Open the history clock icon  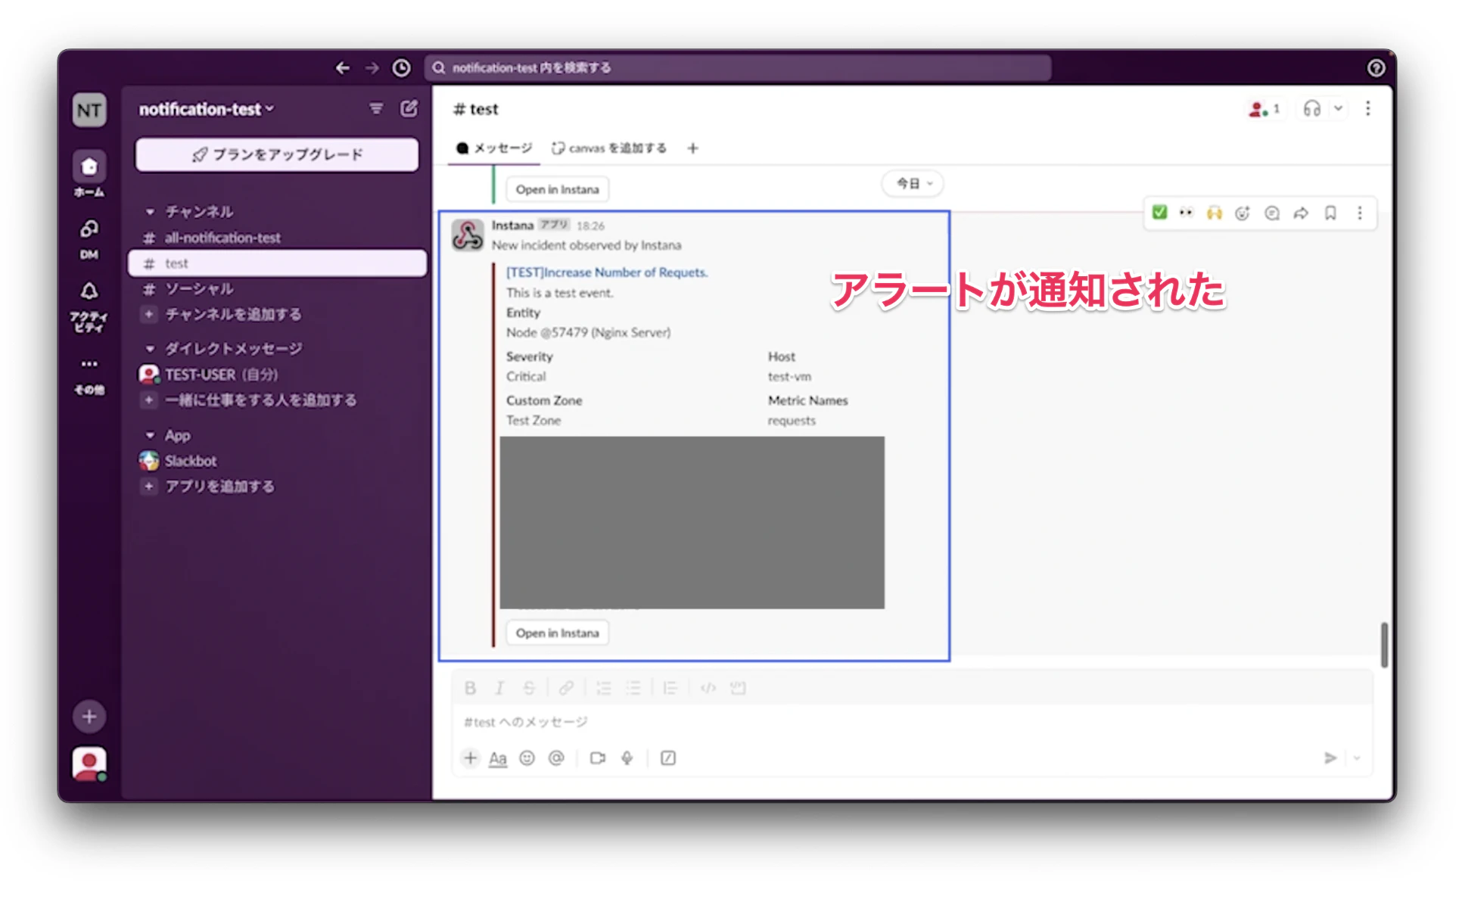point(401,68)
